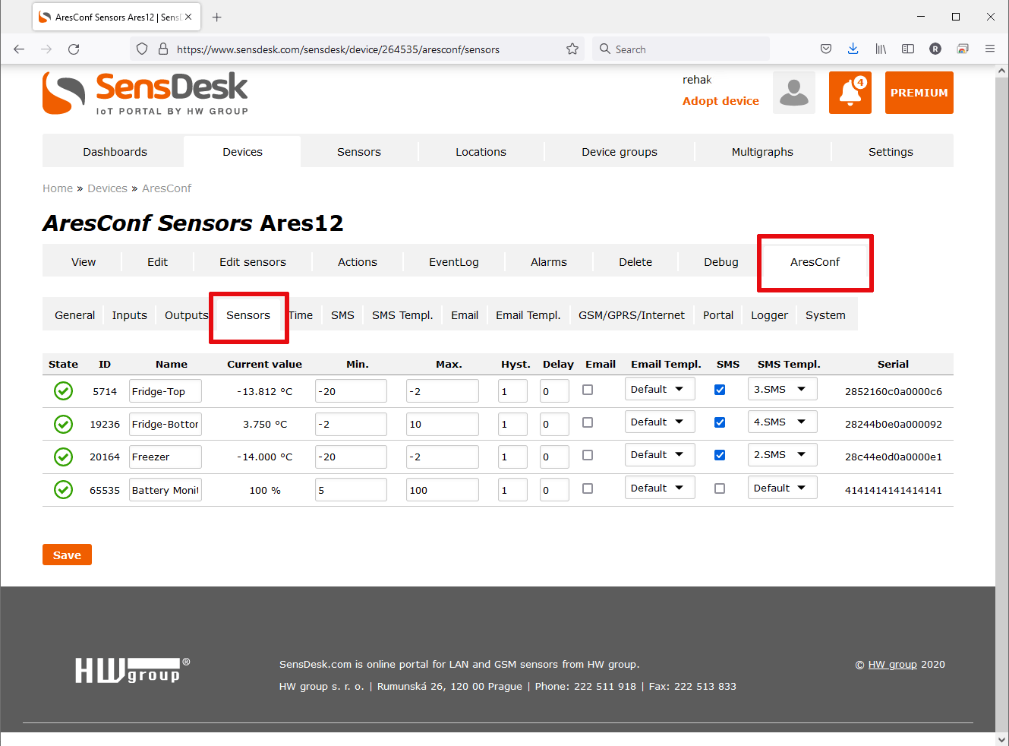1009x746 pixels.
Task: Click the browser Back arrow
Action: (x=19, y=49)
